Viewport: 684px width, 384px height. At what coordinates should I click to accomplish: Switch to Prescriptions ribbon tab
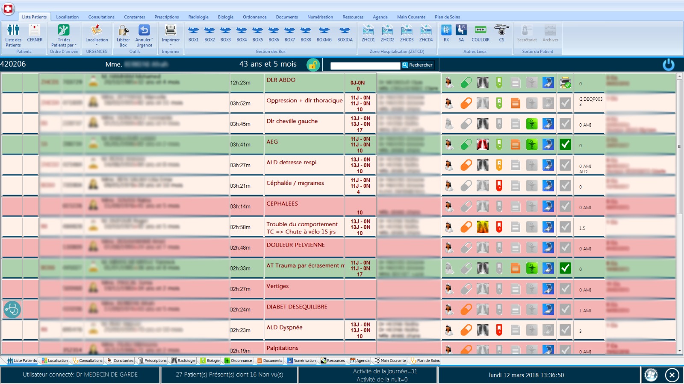(167, 17)
